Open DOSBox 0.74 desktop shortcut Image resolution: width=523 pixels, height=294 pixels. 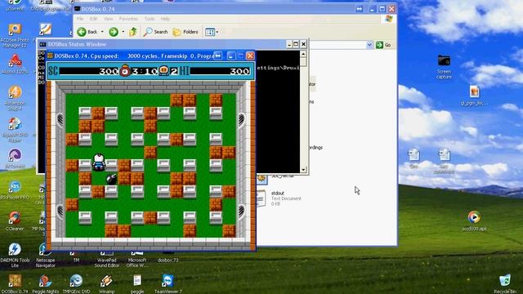coord(15,283)
